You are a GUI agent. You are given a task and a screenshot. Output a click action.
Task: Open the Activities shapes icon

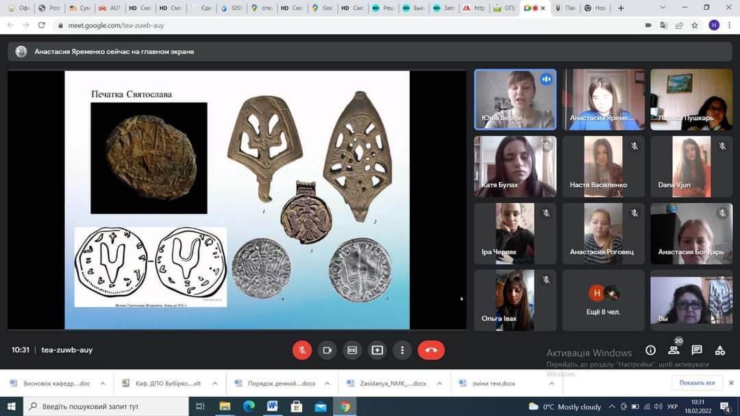coord(719,350)
